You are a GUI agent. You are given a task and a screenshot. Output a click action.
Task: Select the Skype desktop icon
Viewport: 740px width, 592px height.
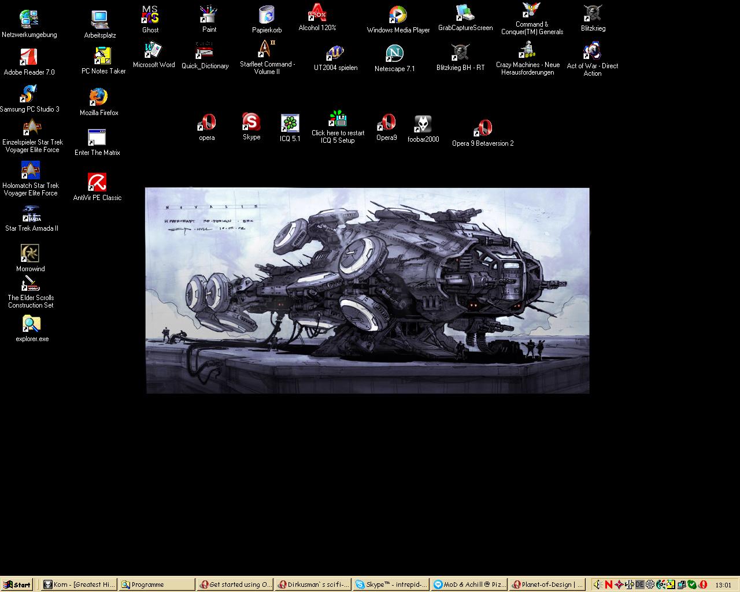pos(251,123)
